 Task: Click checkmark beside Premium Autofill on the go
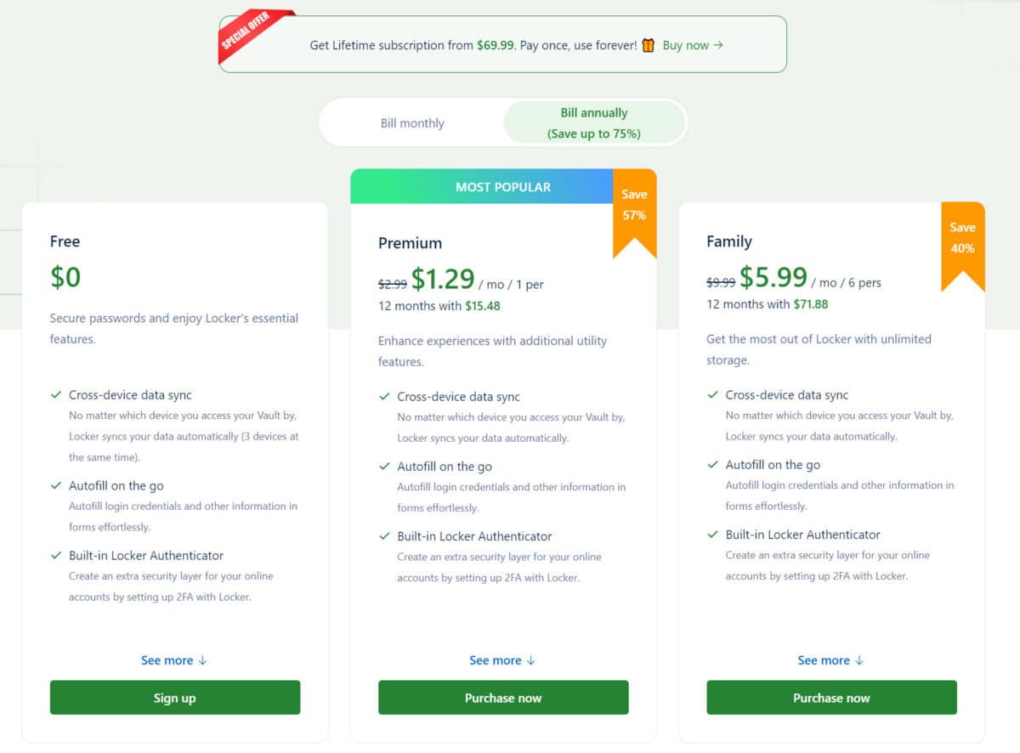(x=384, y=467)
